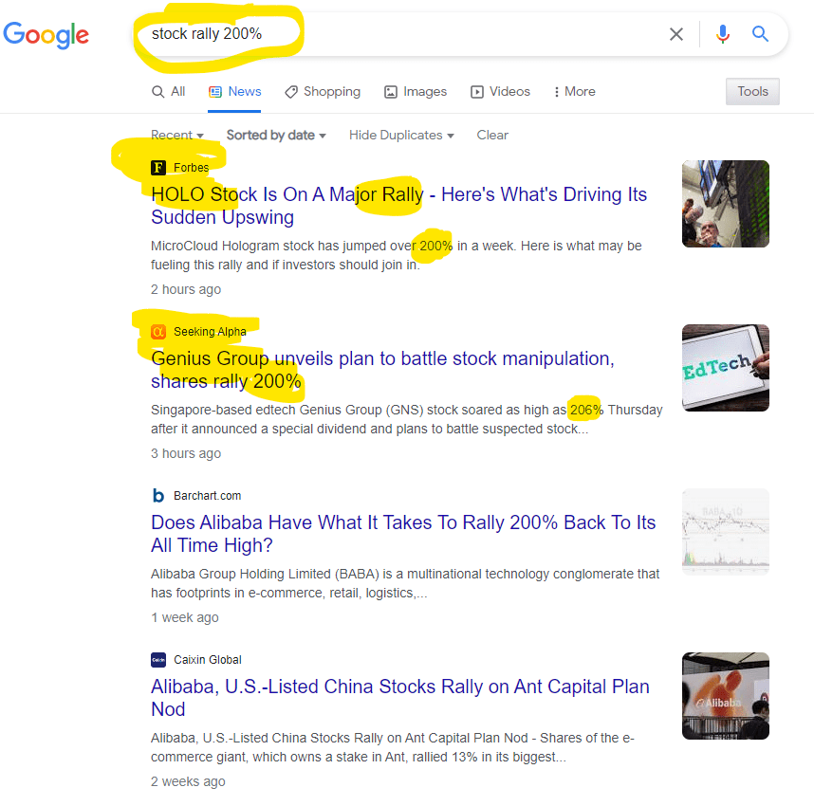Open the Genius Group EdTech thumbnail
The height and width of the screenshot is (806, 814).
tap(725, 368)
